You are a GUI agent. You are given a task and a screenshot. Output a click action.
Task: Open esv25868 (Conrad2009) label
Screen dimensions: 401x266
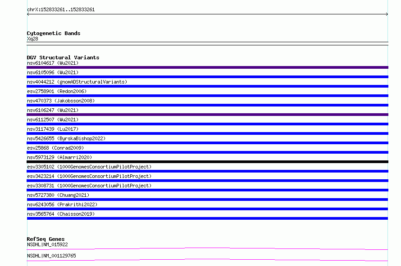tap(55, 148)
